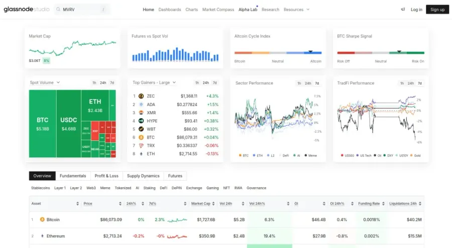Open the Charts page
This screenshot has width=452, height=248.
point(192,10)
